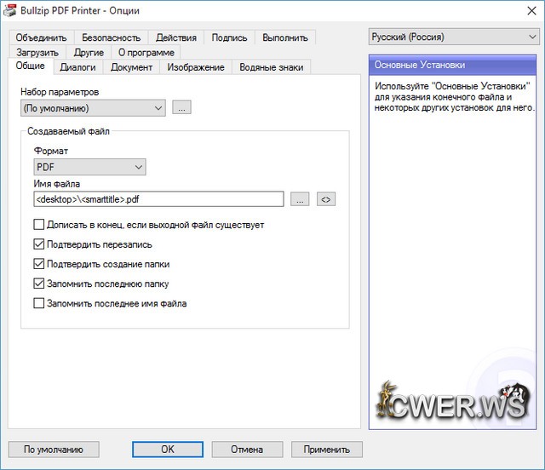The image size is (545, 470).
Task: Open the Водяные знаки tab
Action: [272, 67]
